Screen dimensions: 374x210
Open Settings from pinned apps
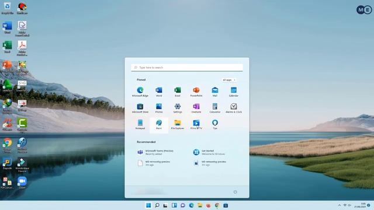tap(178, 108)
